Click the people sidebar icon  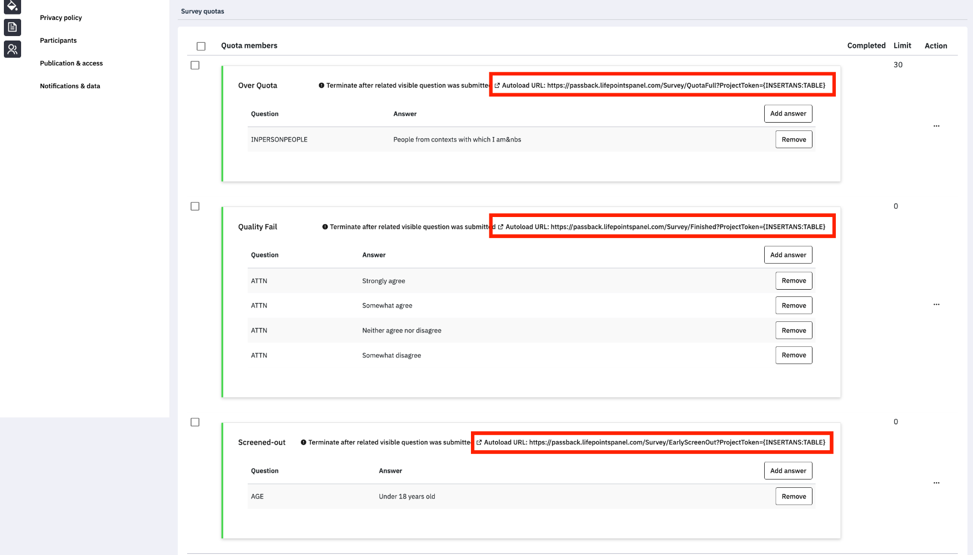12,49
